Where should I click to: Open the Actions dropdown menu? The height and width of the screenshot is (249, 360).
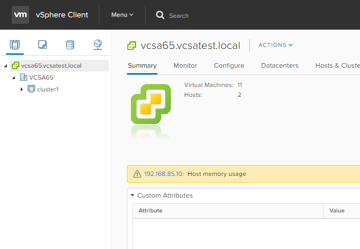tap(276, 45)
